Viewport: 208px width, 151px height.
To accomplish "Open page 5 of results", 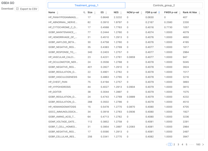I will pyautogui.click(x=187, y=144).
